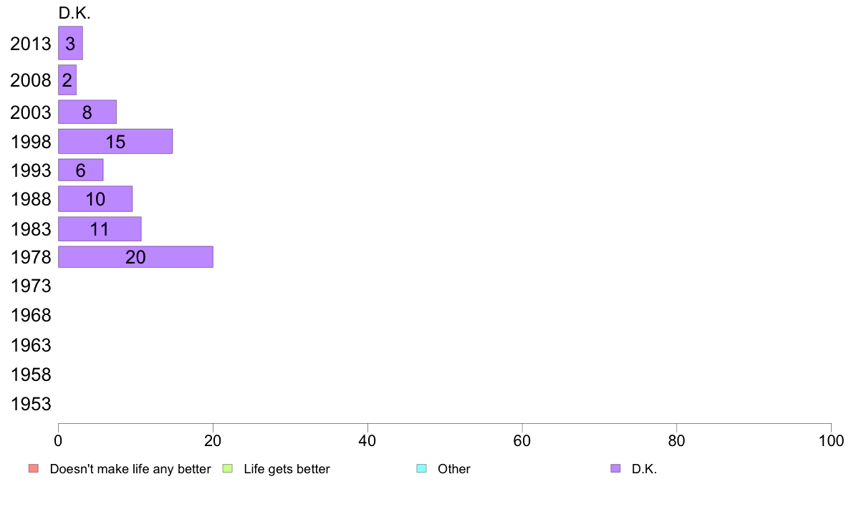Select the 2008 bar with value 2

(x=67, y=79)
